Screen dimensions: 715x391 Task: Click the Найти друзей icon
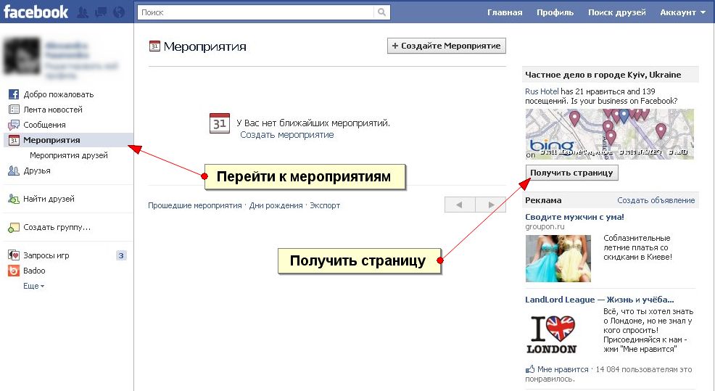point(14,199)
